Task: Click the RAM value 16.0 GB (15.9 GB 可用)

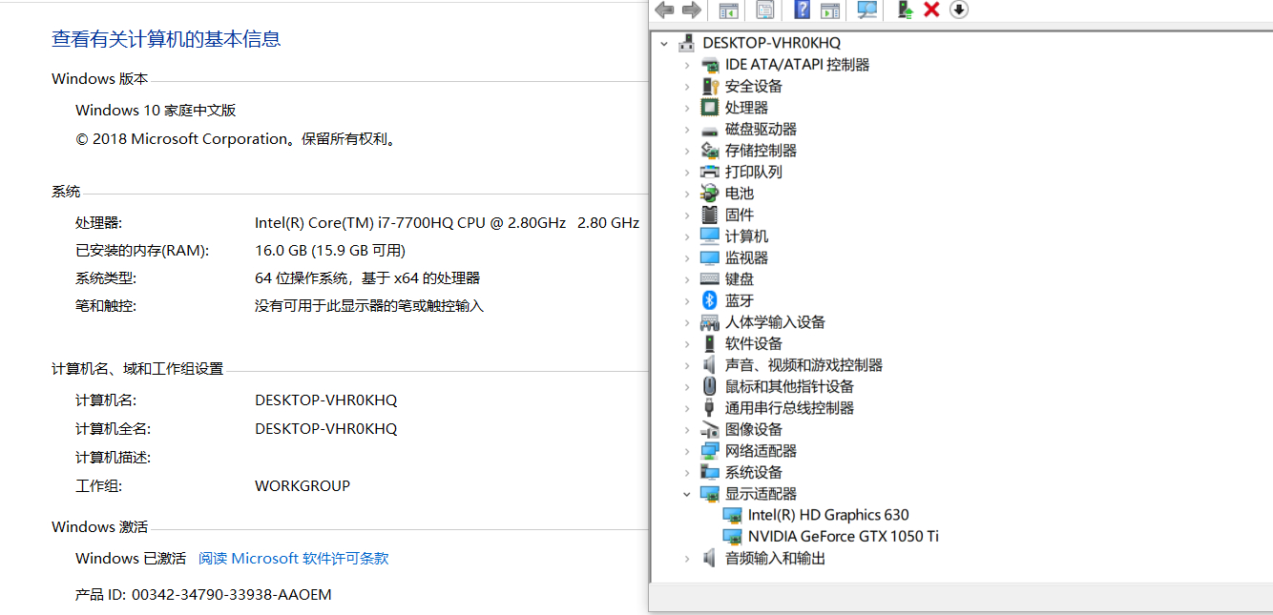Action: (x=330, y=251)
